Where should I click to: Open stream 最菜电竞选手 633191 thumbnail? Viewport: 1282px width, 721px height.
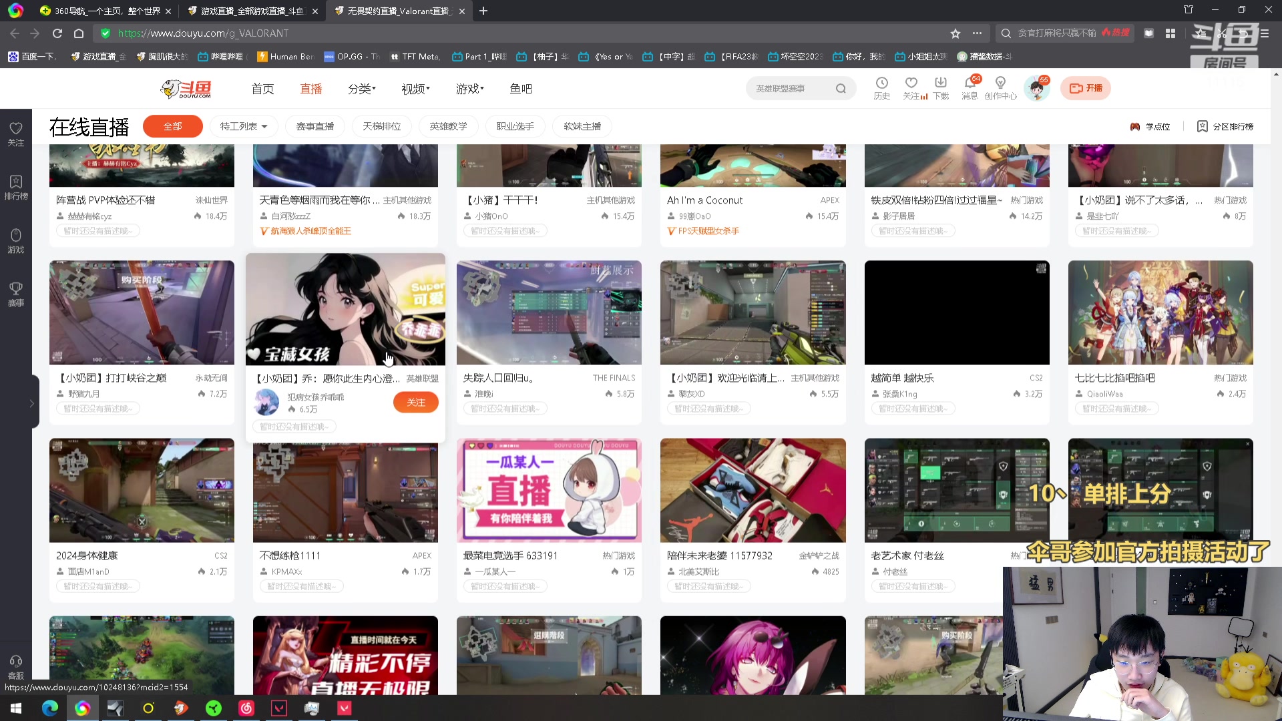[x=549, y=490]
